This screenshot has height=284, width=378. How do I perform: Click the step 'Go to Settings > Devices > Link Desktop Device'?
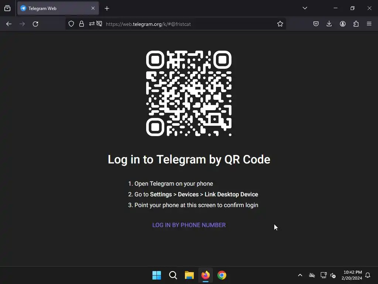(x=196, y=195)
